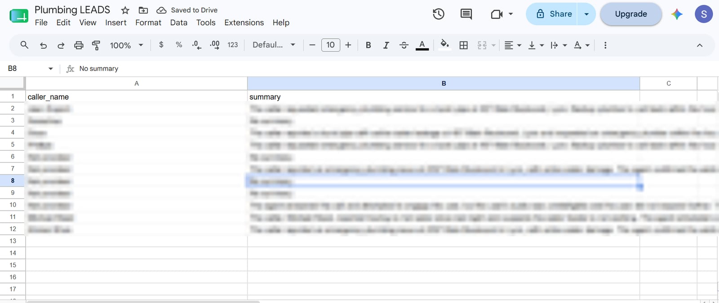Click the summary header cell
This screenshot has height=303, width=719.
pos(444,97)
